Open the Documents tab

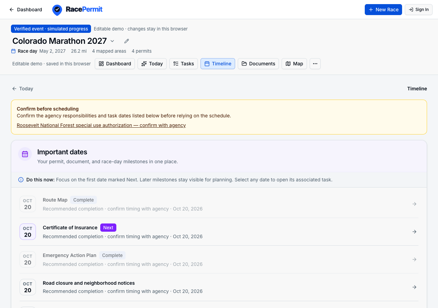coord(258,64)
